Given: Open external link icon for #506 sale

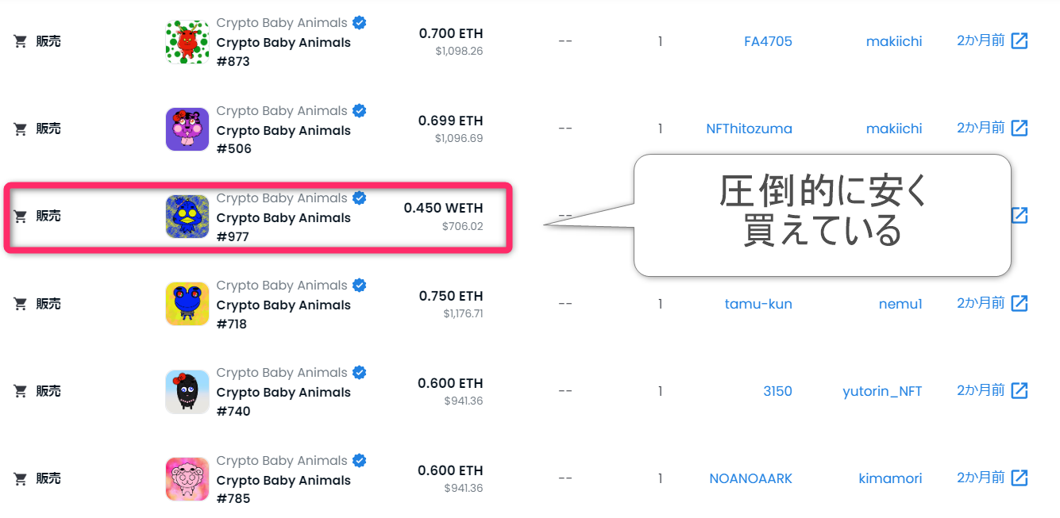Looking at the screenshot, I should [1020, 129].
